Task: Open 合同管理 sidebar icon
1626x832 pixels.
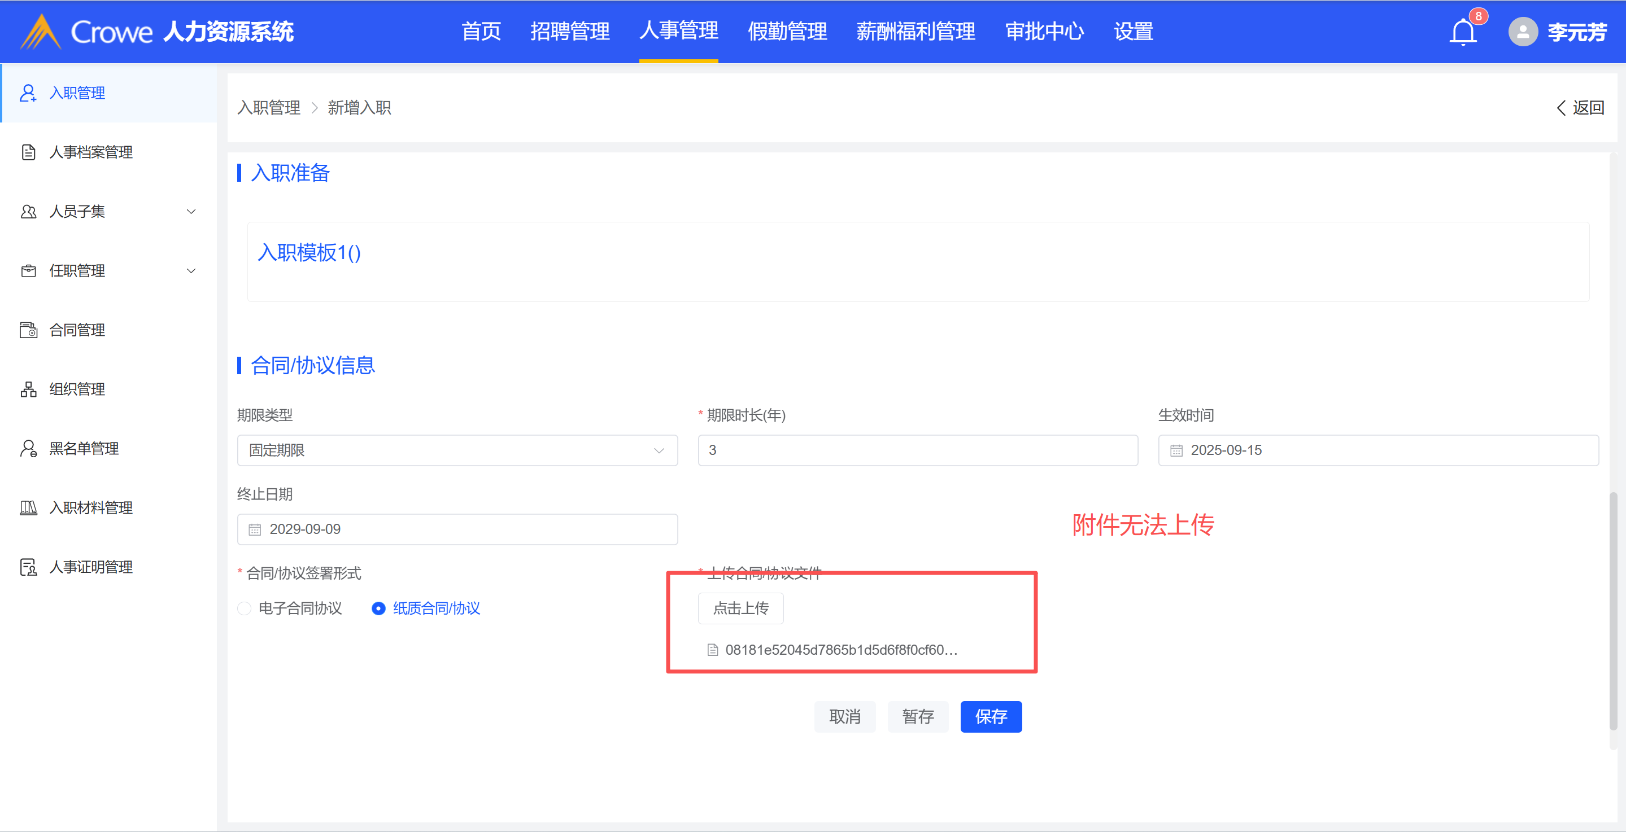Action: [x=28, y=330]
